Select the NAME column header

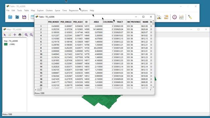[145, 22]
